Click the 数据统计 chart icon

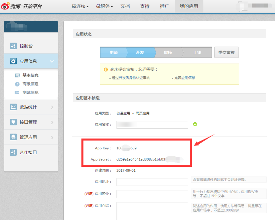tap(13, 107)
